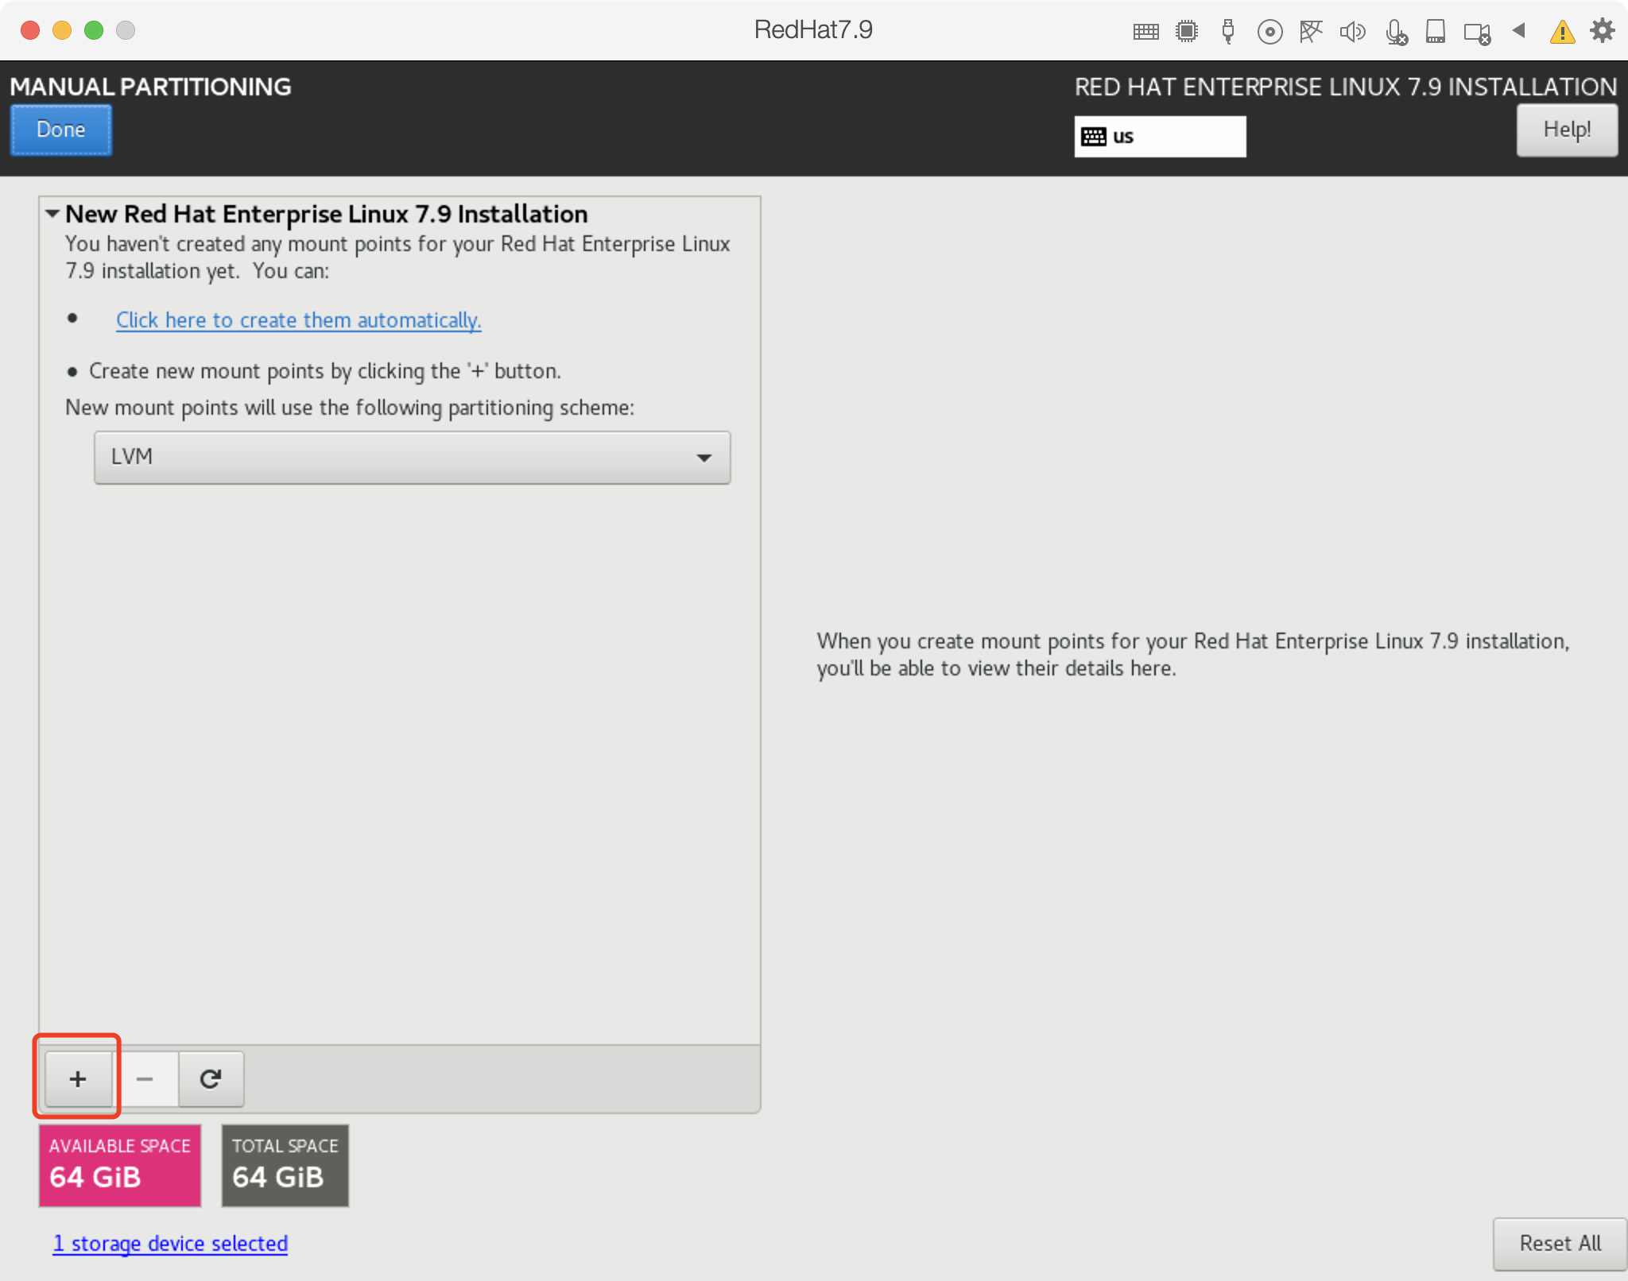Click the us keyboard layout field
Image resolution: width=1628 pixels, height=1281 pixels.
tap(1160, 137)
